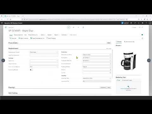Click Create Stockkeeping Unit action
The width and height of the screenshot is (152, 114).
pos(37,38)
